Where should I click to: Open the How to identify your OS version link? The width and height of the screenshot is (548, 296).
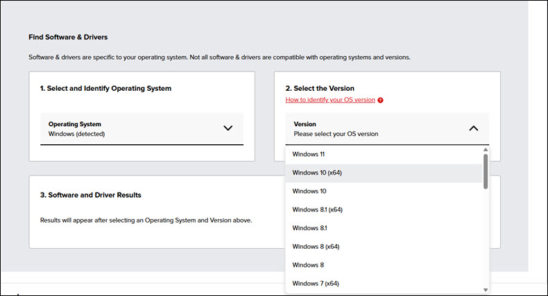coord(330,100)
